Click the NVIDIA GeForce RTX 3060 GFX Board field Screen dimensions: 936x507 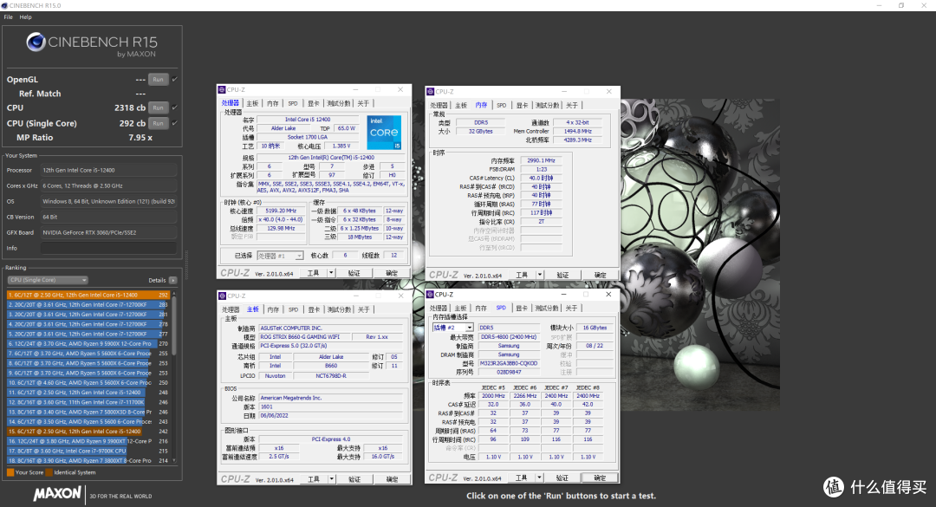tap(108, 232)
